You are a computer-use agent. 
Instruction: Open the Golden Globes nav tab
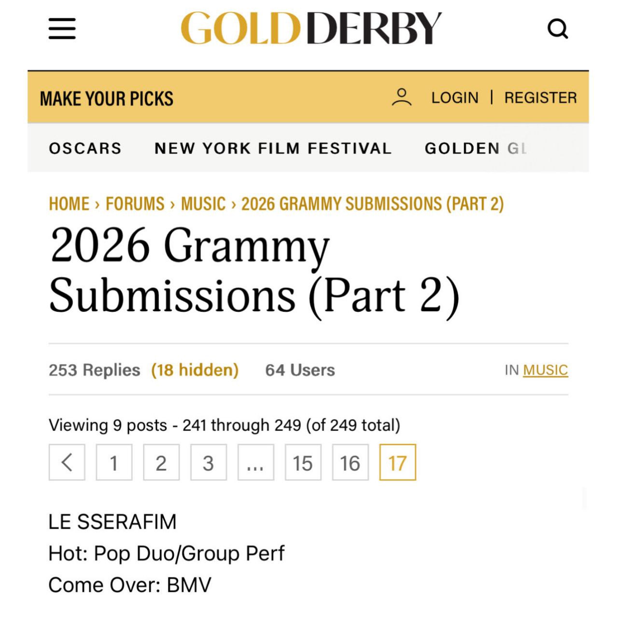click(476, 148)
